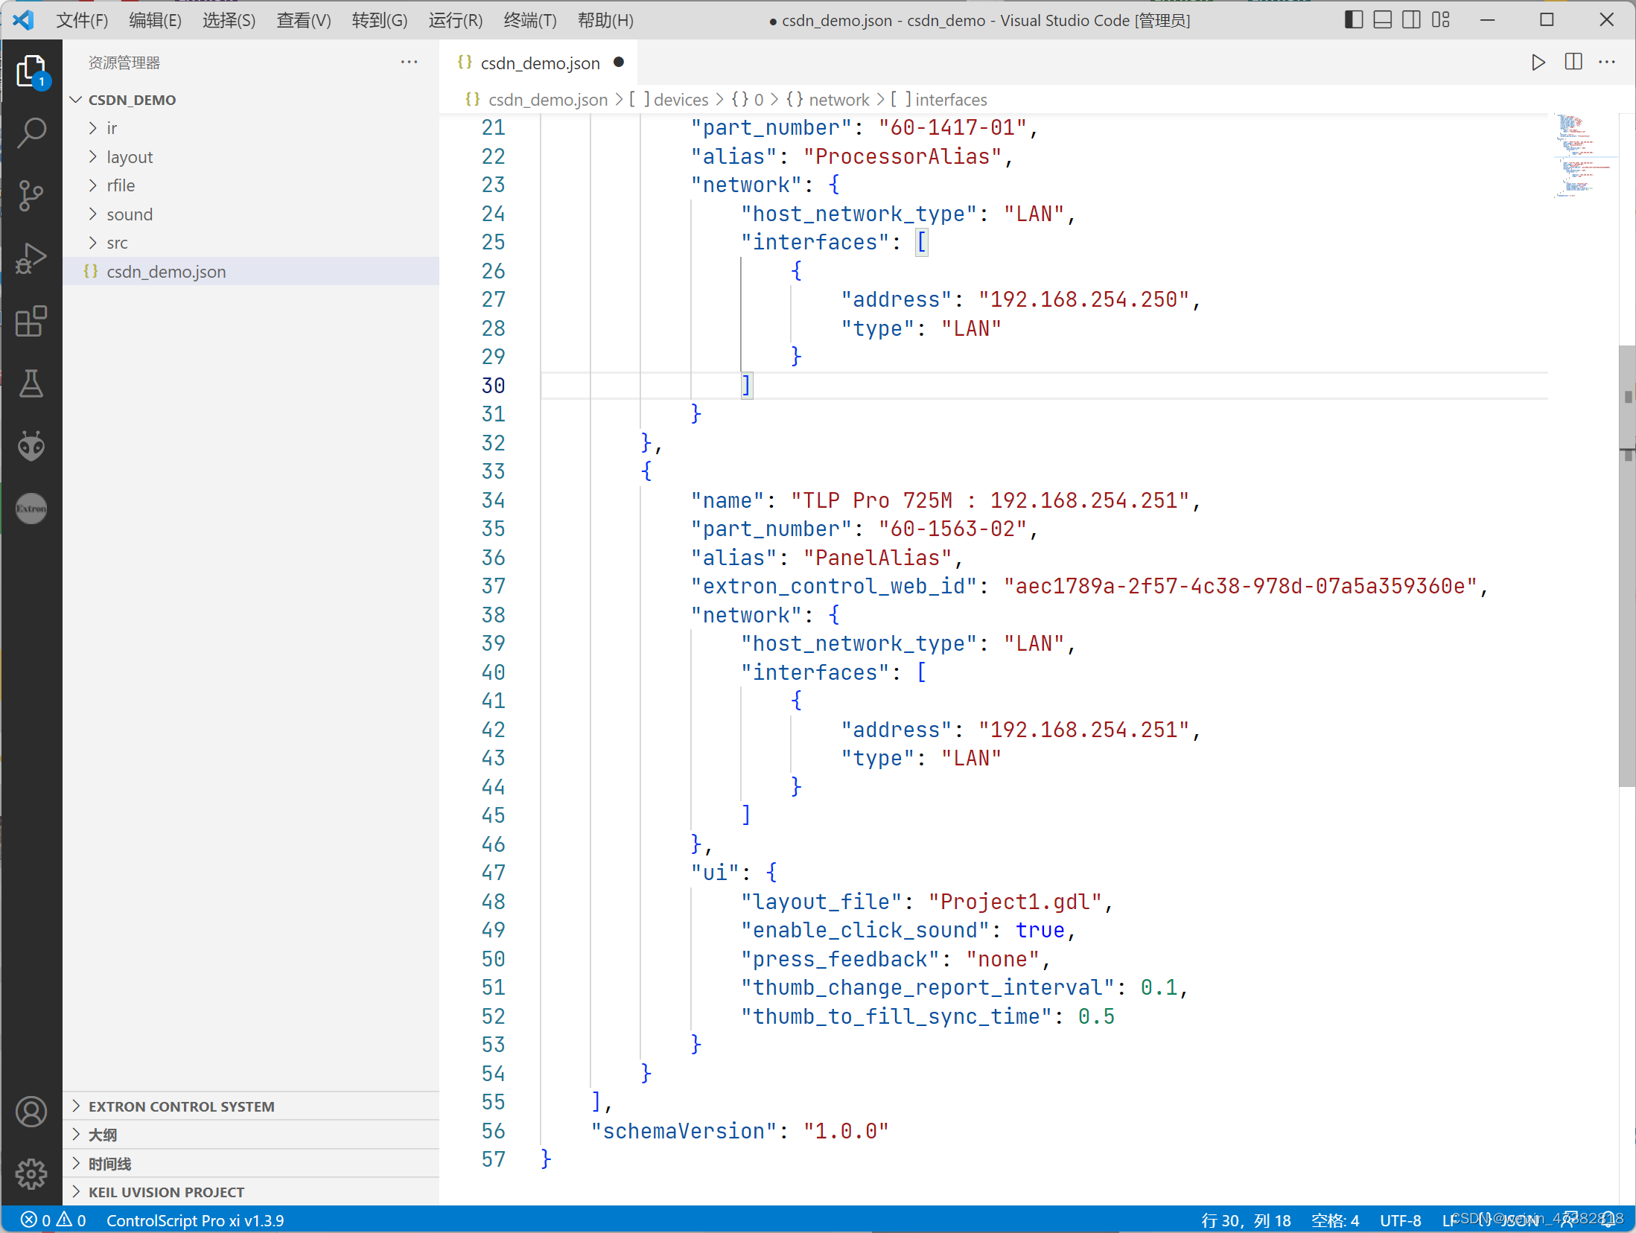Open the Testing flask icon

(x=31, y=383)
